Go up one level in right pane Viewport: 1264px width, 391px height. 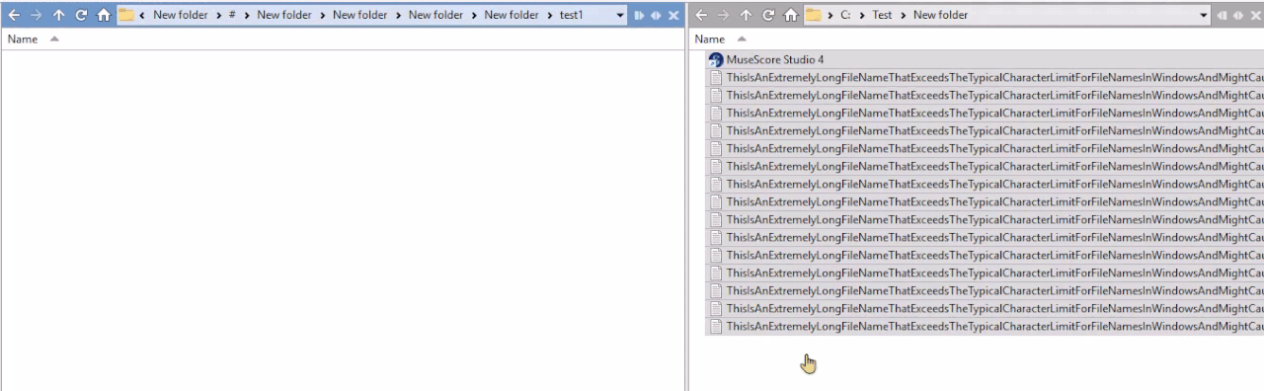click(746, 15)
